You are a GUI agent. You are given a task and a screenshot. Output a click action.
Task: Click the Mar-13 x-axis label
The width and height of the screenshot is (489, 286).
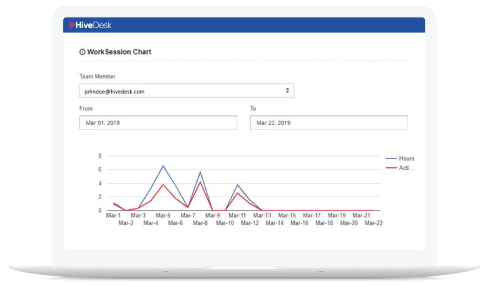262,216
